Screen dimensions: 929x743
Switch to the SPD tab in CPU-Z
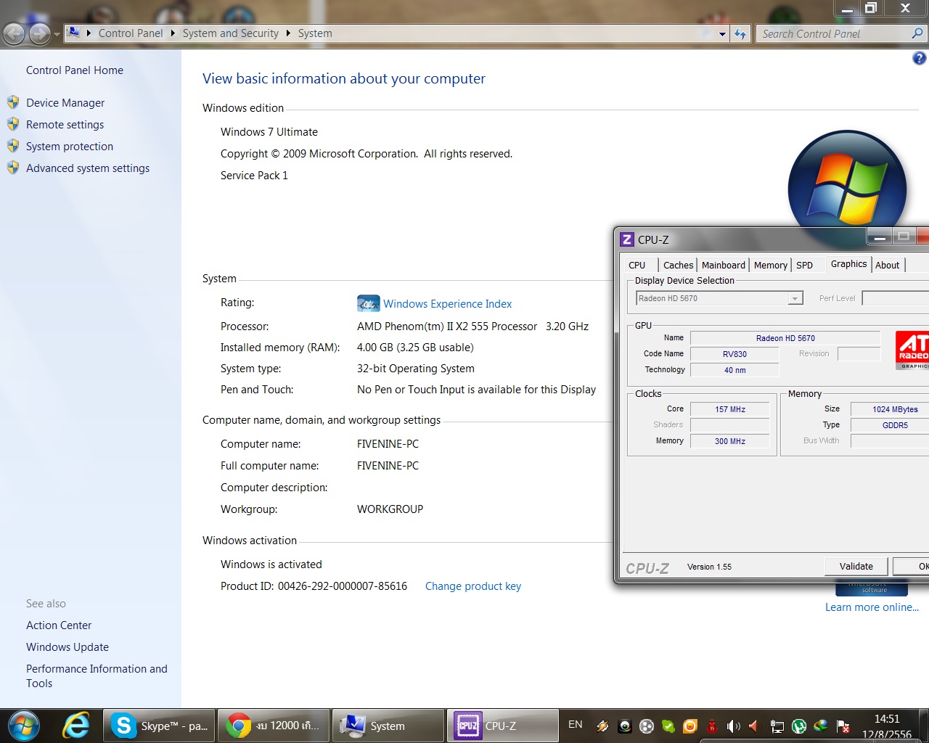(804, 266)
